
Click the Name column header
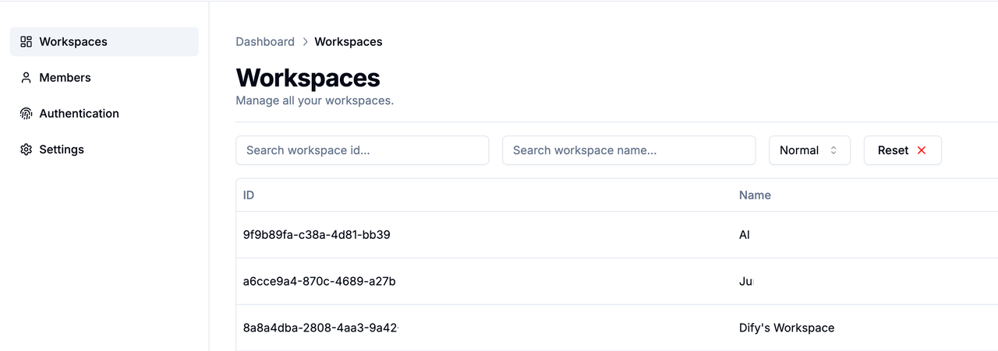click(x=755, y=195)
